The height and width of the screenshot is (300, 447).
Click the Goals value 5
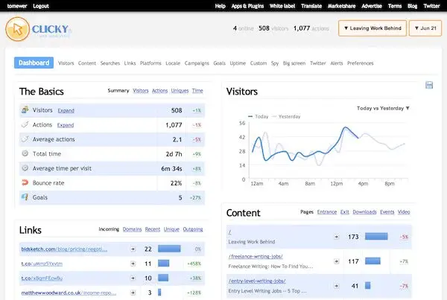pyautogui.click(x=180, y=197)
